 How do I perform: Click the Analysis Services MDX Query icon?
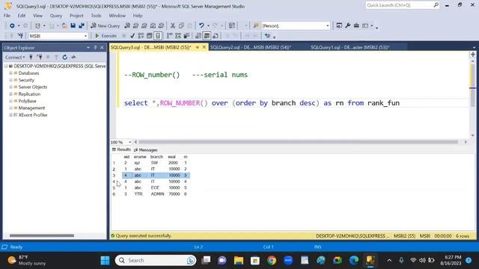(135, 25)
